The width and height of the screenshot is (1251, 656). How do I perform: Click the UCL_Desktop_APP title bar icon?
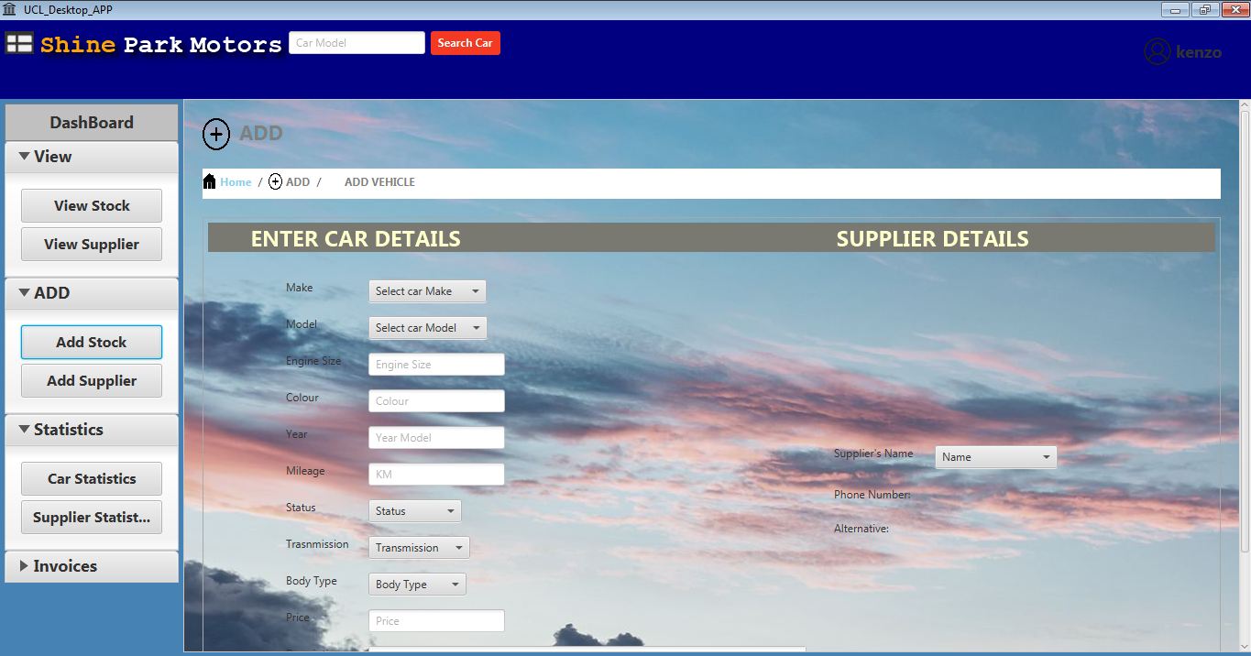tap(8, 8)
